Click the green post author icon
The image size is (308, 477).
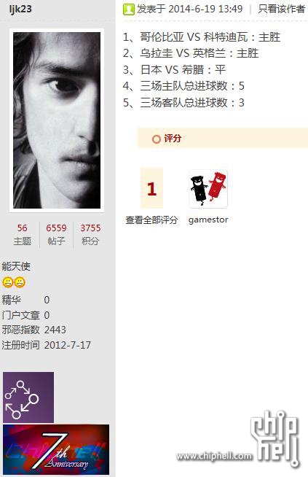tap(128, 9)
